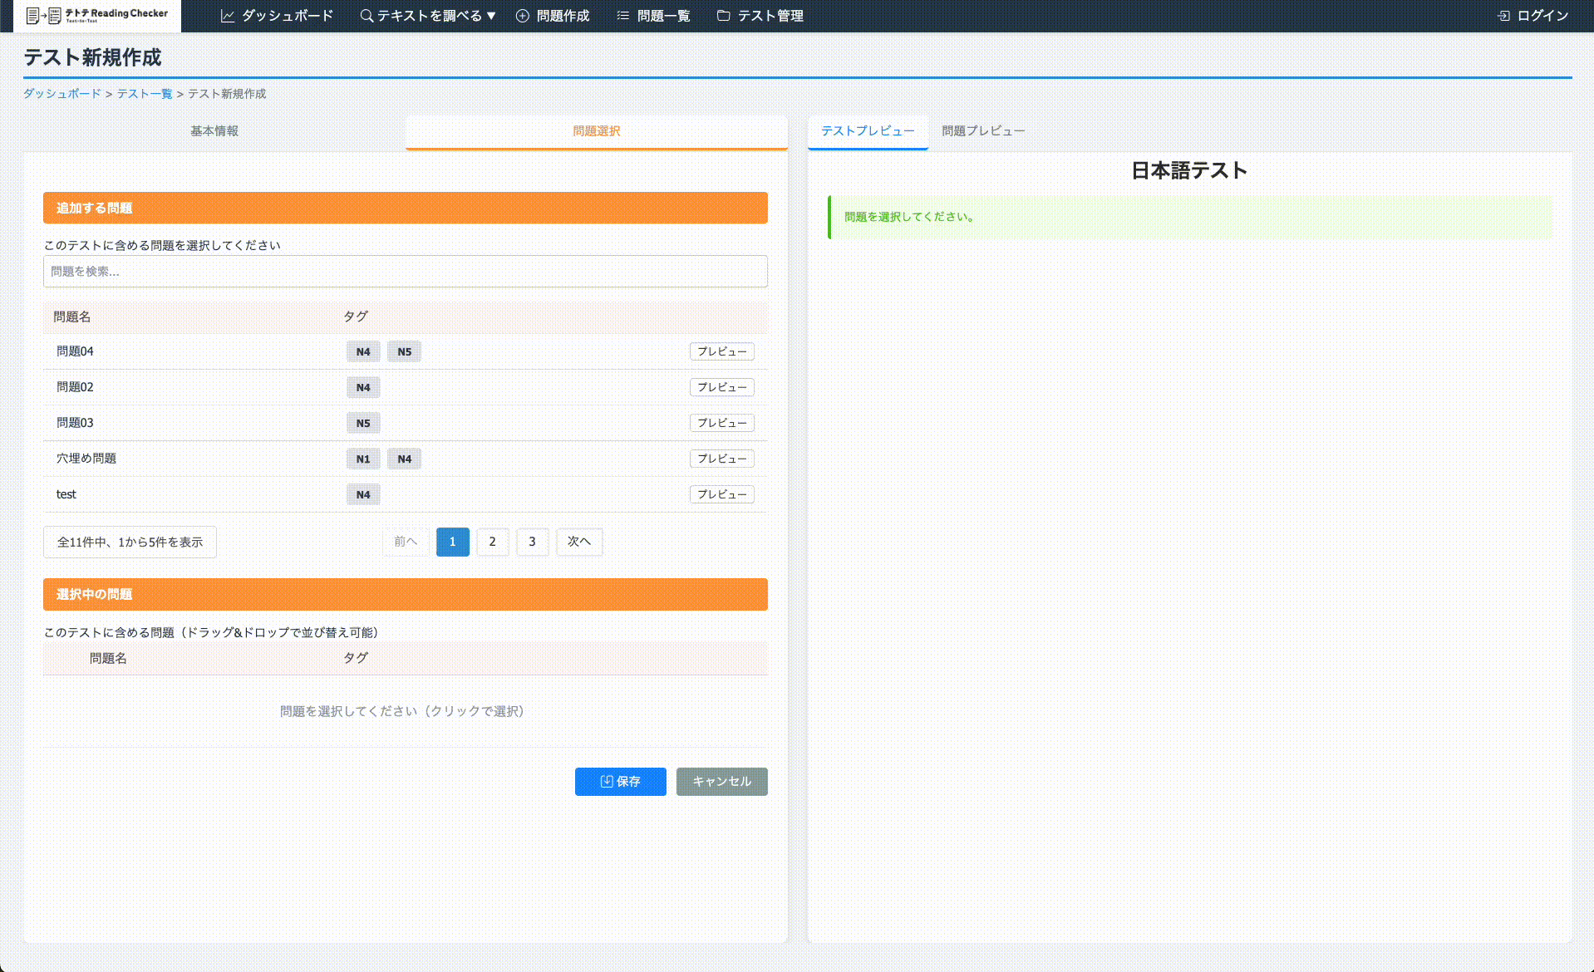This screenshot has width=1594, height=972.
Task: Click プレビュー for 問題04
Action: pyautogui.click(x=721, y=351)
